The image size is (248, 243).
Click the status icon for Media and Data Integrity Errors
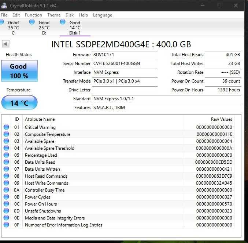tap(6, 218)
